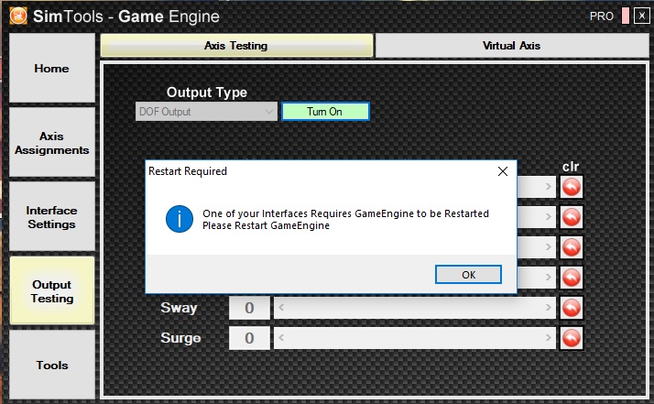The image size is (654, 404).
Task: Click the Sway slider track
Action: 415,308
